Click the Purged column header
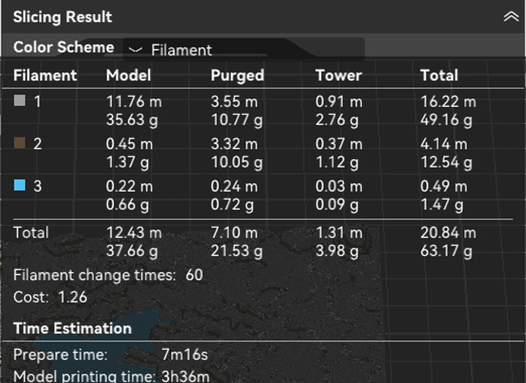This screenshot has width=526, height=383. [237, 76]
